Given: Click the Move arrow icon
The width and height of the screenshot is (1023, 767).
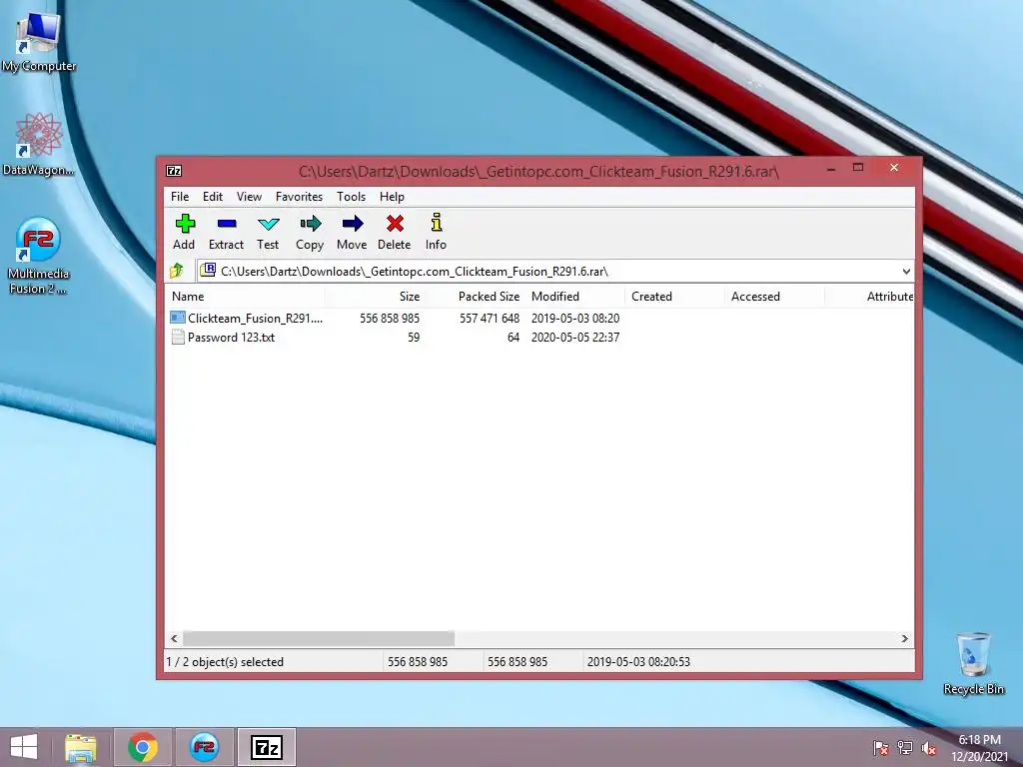Looking at the screenshot, I should tap(353, 224).
